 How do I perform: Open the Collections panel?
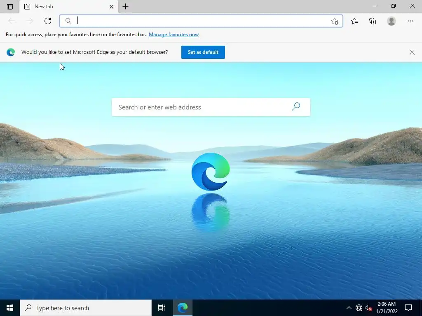point(373,21)
